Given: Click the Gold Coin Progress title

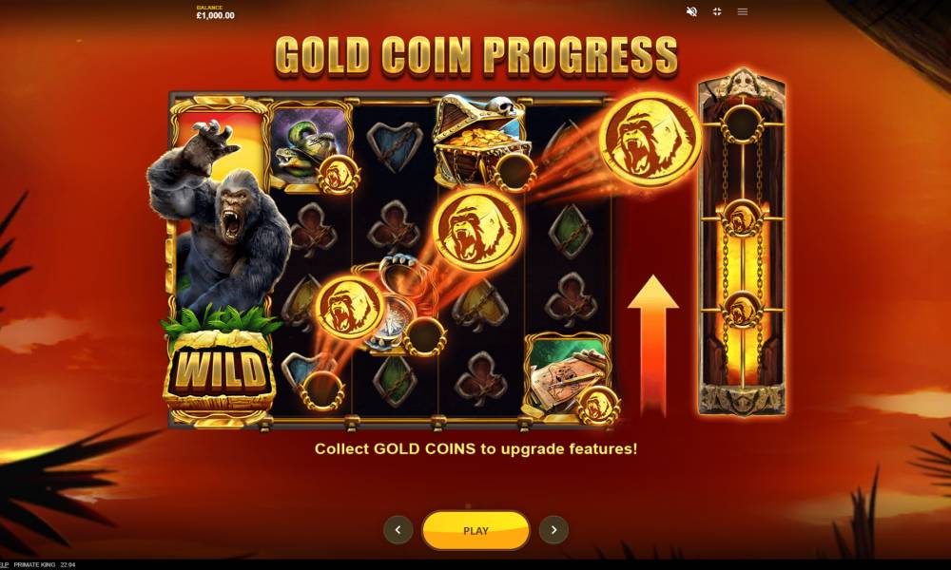Looking at the screenshot, I should pyautogui.click(x=476, y=56).
